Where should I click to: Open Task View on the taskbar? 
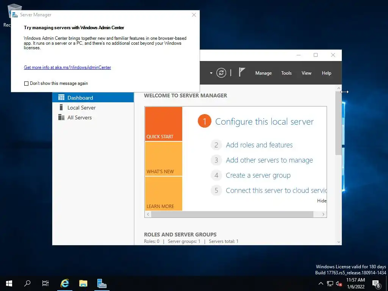coord(45,283)
